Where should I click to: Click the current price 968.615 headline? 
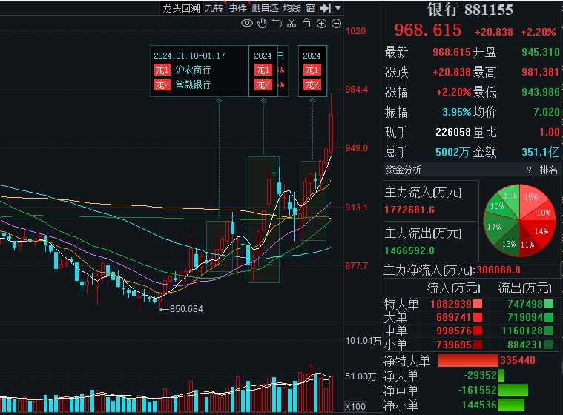tap(427, 30)
